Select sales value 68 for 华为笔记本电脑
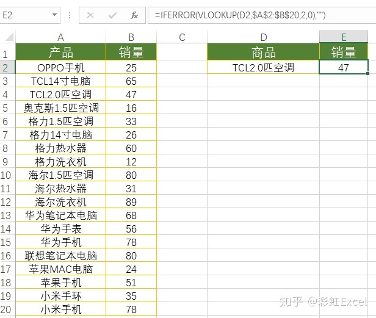 pos(131,215)
